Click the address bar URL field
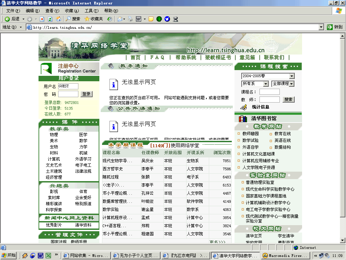 tap(173, 27)
